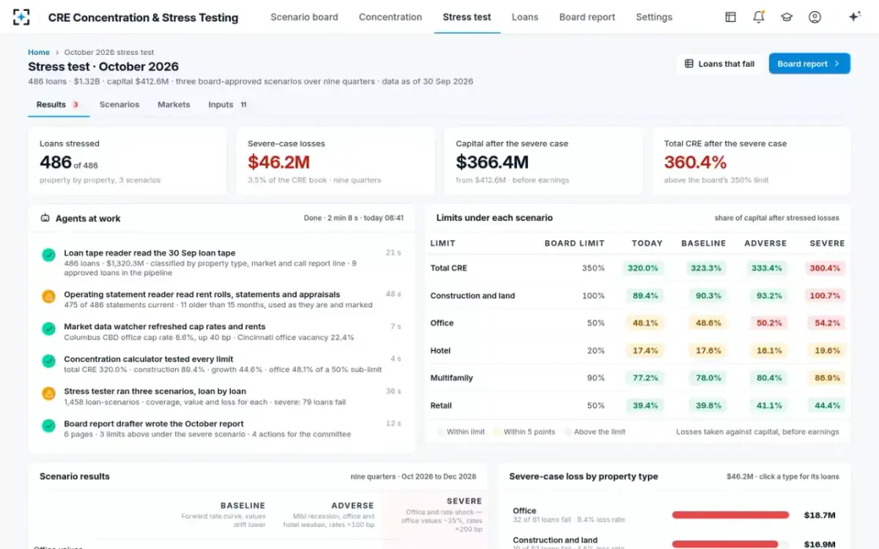Open the Capital after the severe case card
Image resolution: width=879 pixels, height=549 pixels.
pyautogui.click(x=544, y=161)
